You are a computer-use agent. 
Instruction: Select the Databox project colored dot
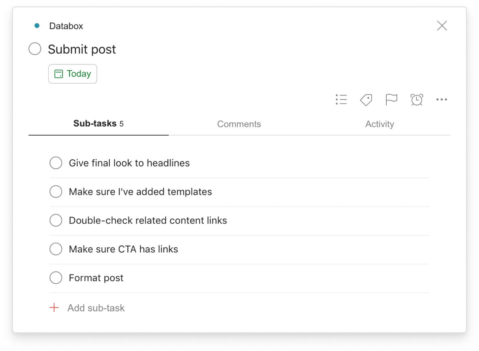[37, 25]
